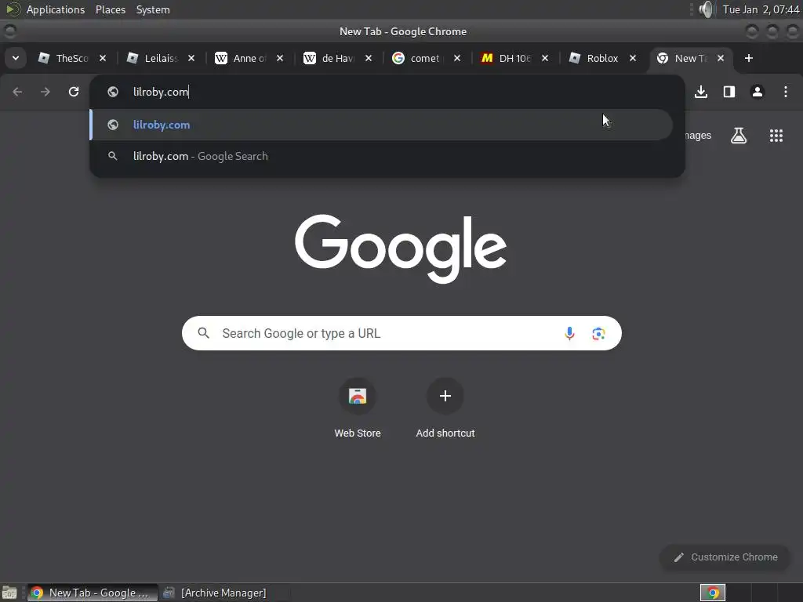Viewport: 803px width, 602px height.
Task: Start voice search with microphone icon
Action: 569,334
